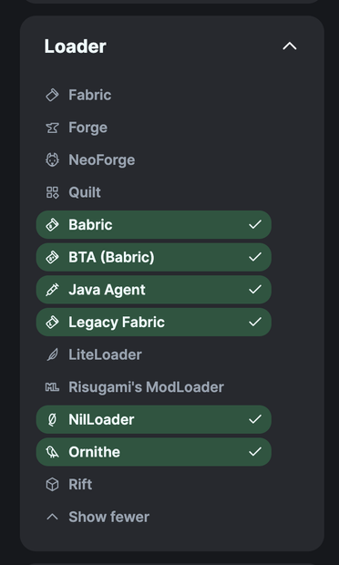Image resolution: width=339 pixels, height=565 pixels.
Task: Click the Rift cube icon
Action: pos(52,484)
